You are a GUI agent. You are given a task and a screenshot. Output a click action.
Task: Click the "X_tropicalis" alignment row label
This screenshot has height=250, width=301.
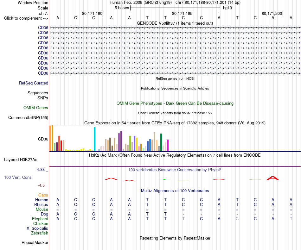tap(37, 228)
